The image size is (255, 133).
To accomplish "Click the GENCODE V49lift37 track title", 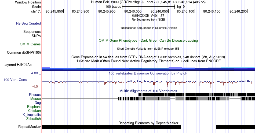I will point(148,16).
